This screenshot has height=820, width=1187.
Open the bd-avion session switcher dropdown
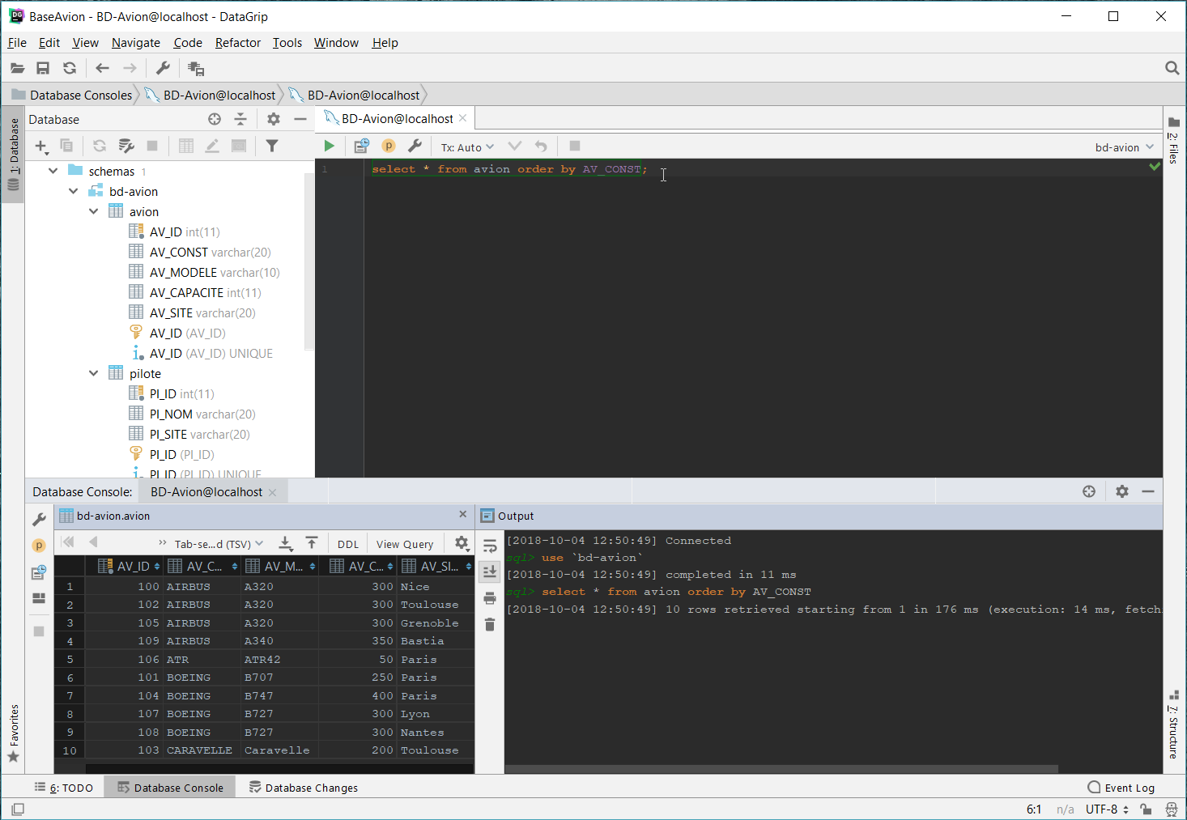(x=1124, y=147)
